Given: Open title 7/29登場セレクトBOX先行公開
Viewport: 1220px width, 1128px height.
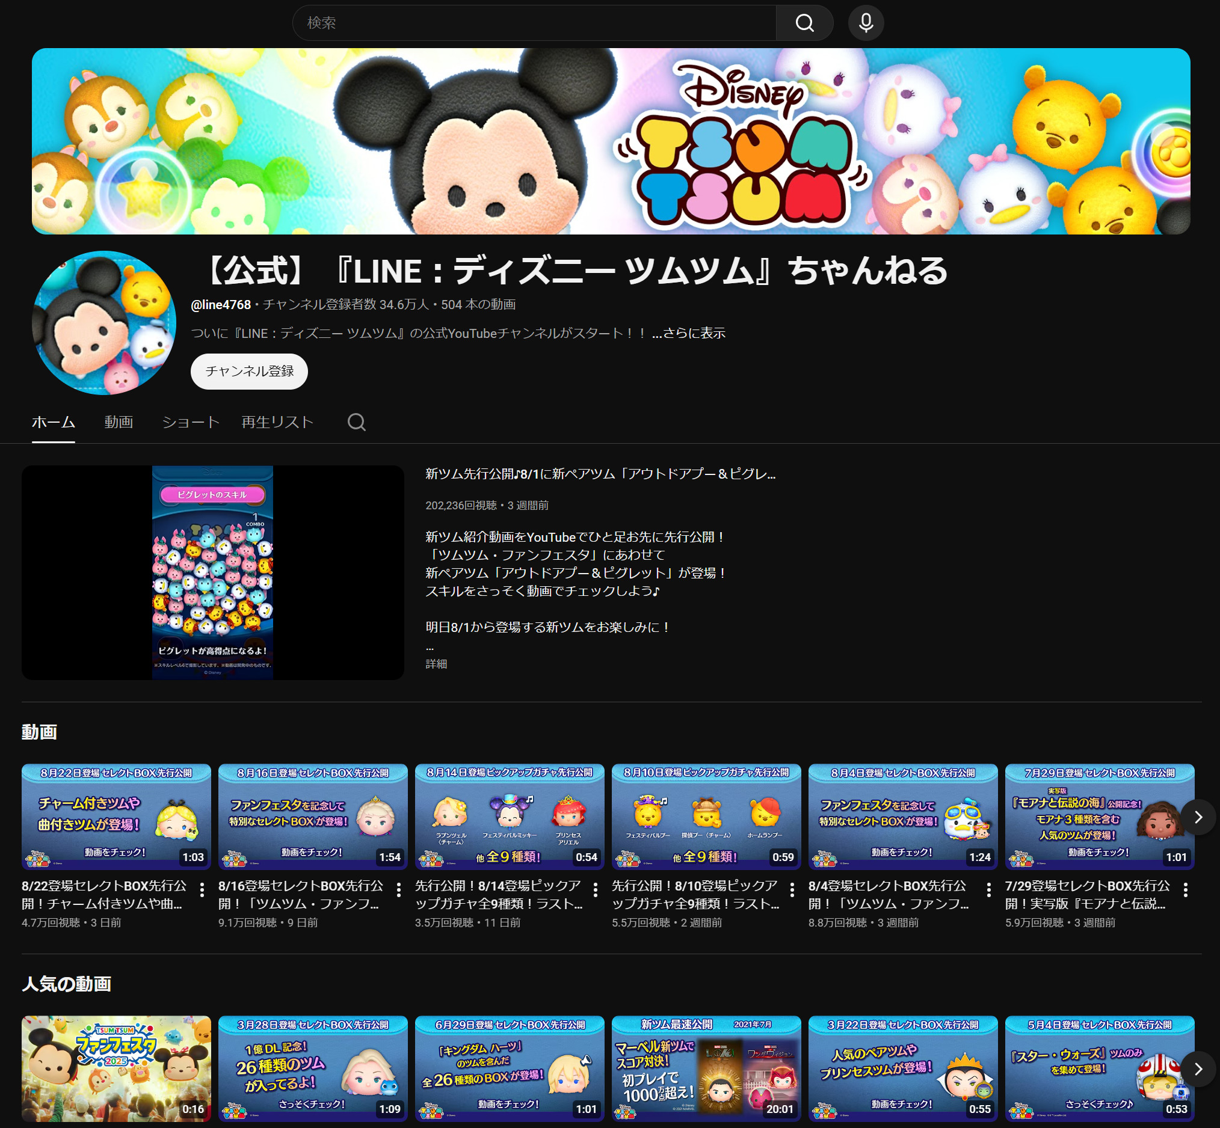Looking at the screenshot, I should [1088, 894].
